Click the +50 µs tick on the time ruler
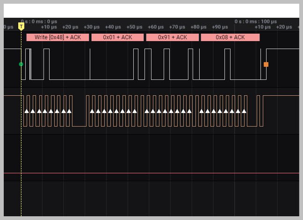303x220 pixels. click(x=135, y=27)
